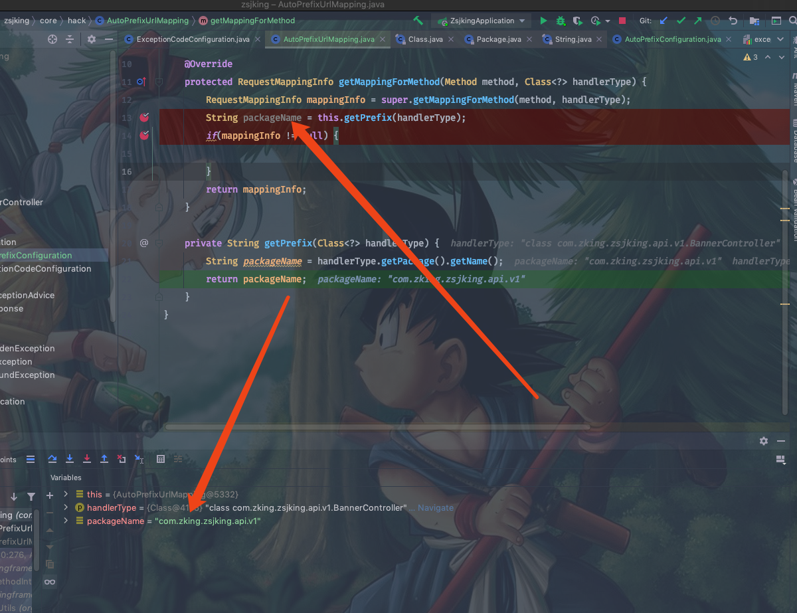This screenshot has height=613, width=797.
Task: Drop frame in debugger toolbar
Action: [x=122, y=459]
